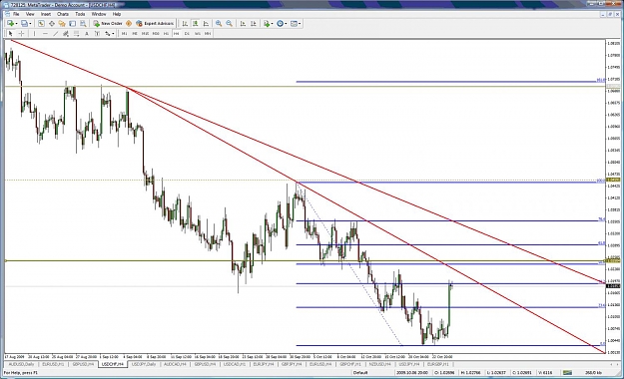Toggle the Navigator panel
The height and width of the screenshot is (379, 624).
62,24
